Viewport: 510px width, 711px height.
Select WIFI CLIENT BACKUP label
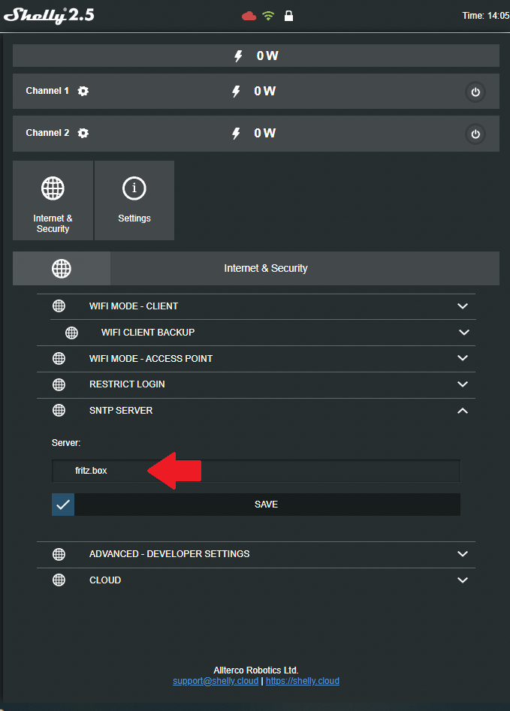tap(148, 333)
